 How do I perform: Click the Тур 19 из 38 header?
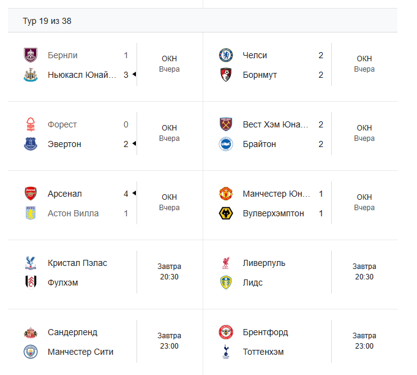click(x=47, y=21)
